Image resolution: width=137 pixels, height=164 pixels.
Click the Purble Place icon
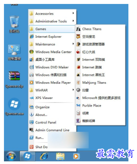tap(78, 106)
